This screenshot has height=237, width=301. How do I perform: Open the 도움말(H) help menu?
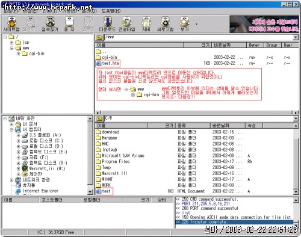pos(111,11)
